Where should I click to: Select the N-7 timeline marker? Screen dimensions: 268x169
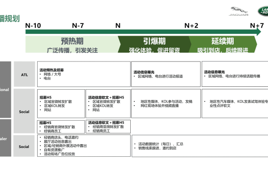coord(78,26)
